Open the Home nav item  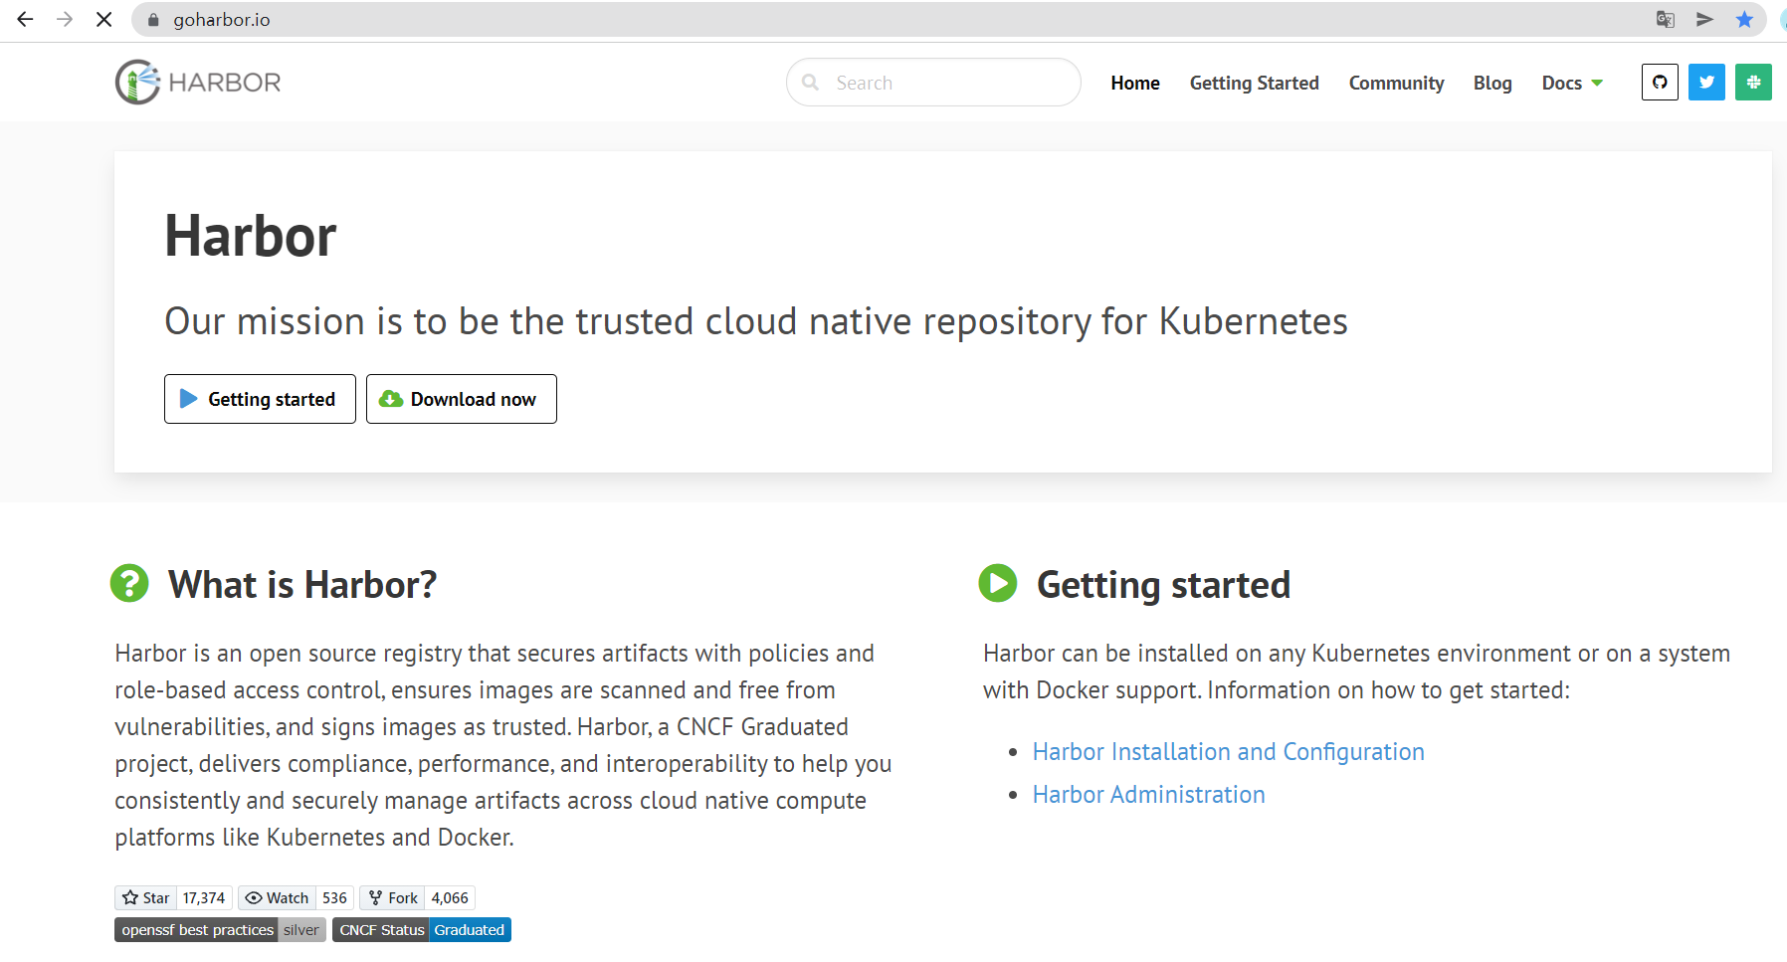1135,83
